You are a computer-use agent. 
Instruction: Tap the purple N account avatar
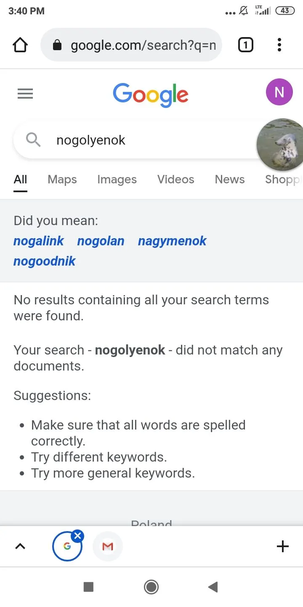click(x=279, y=92)
